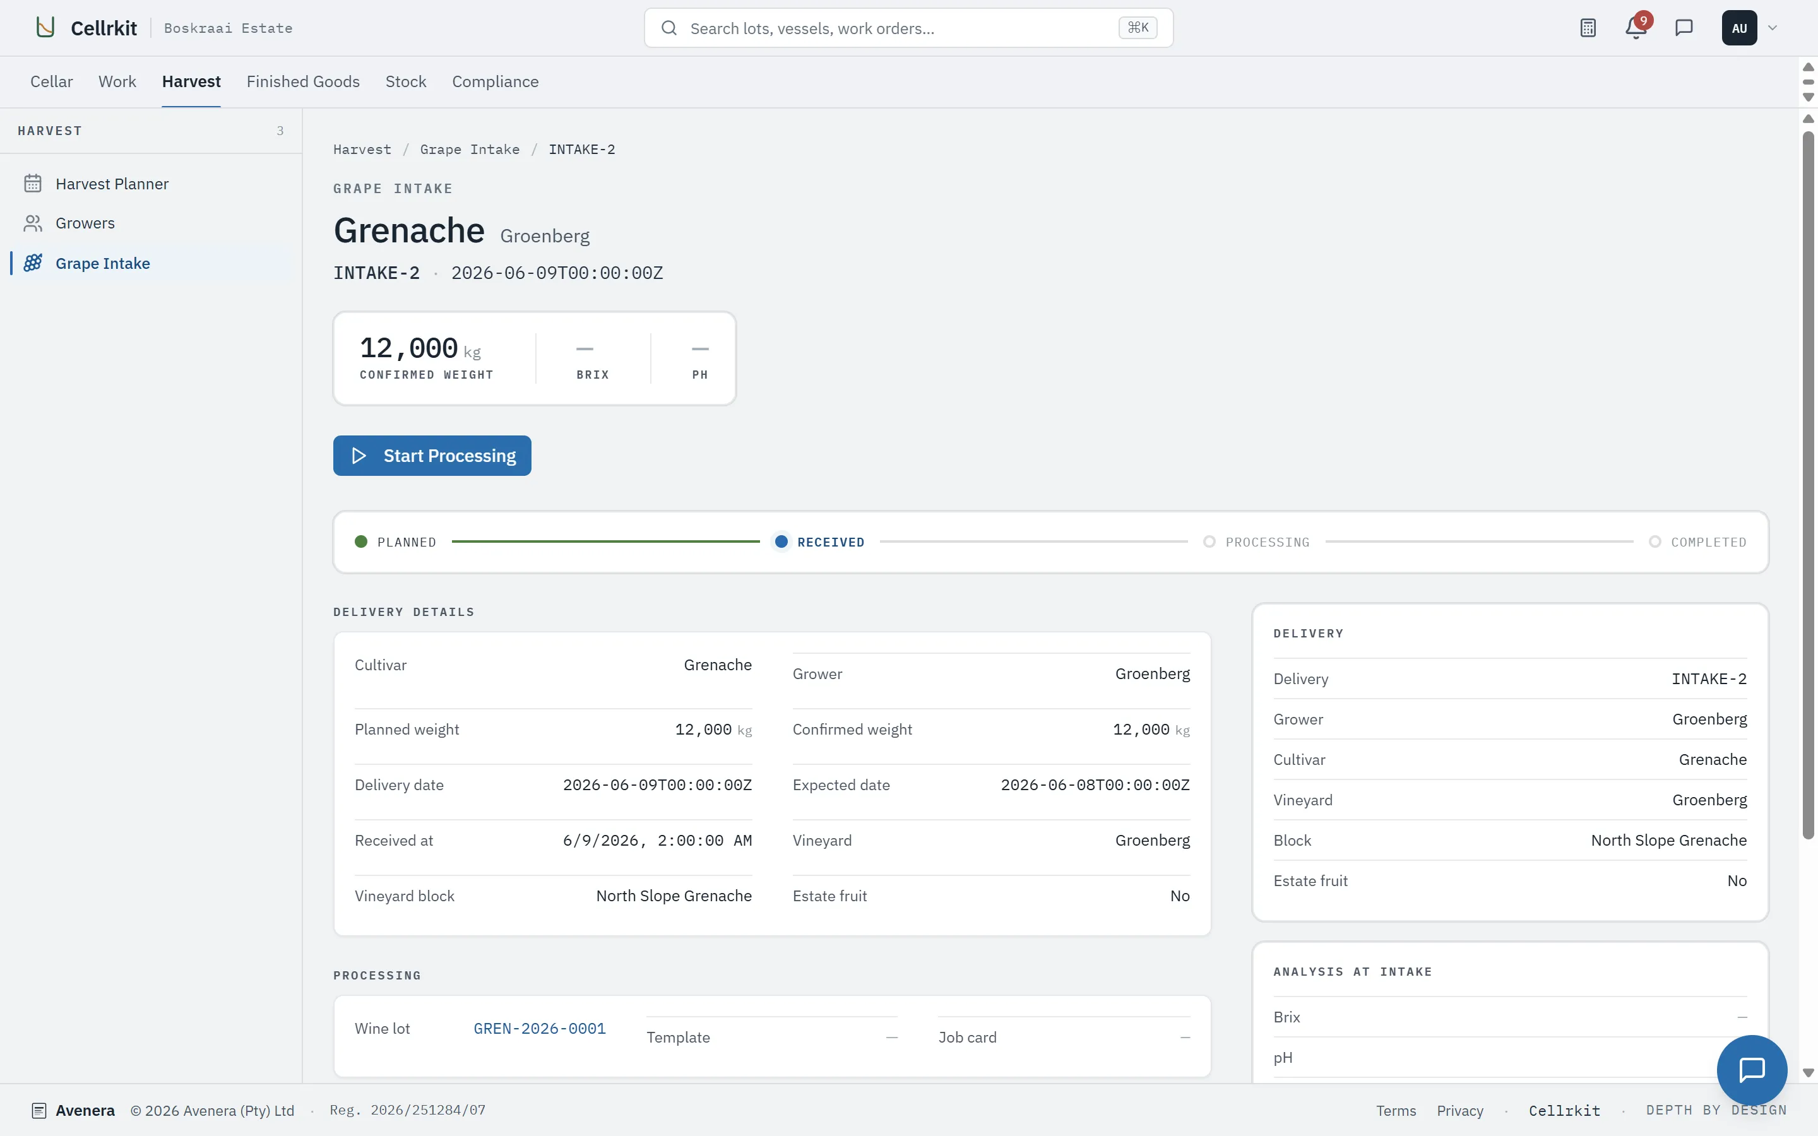Switch to the Stock tab

(406, 81)
